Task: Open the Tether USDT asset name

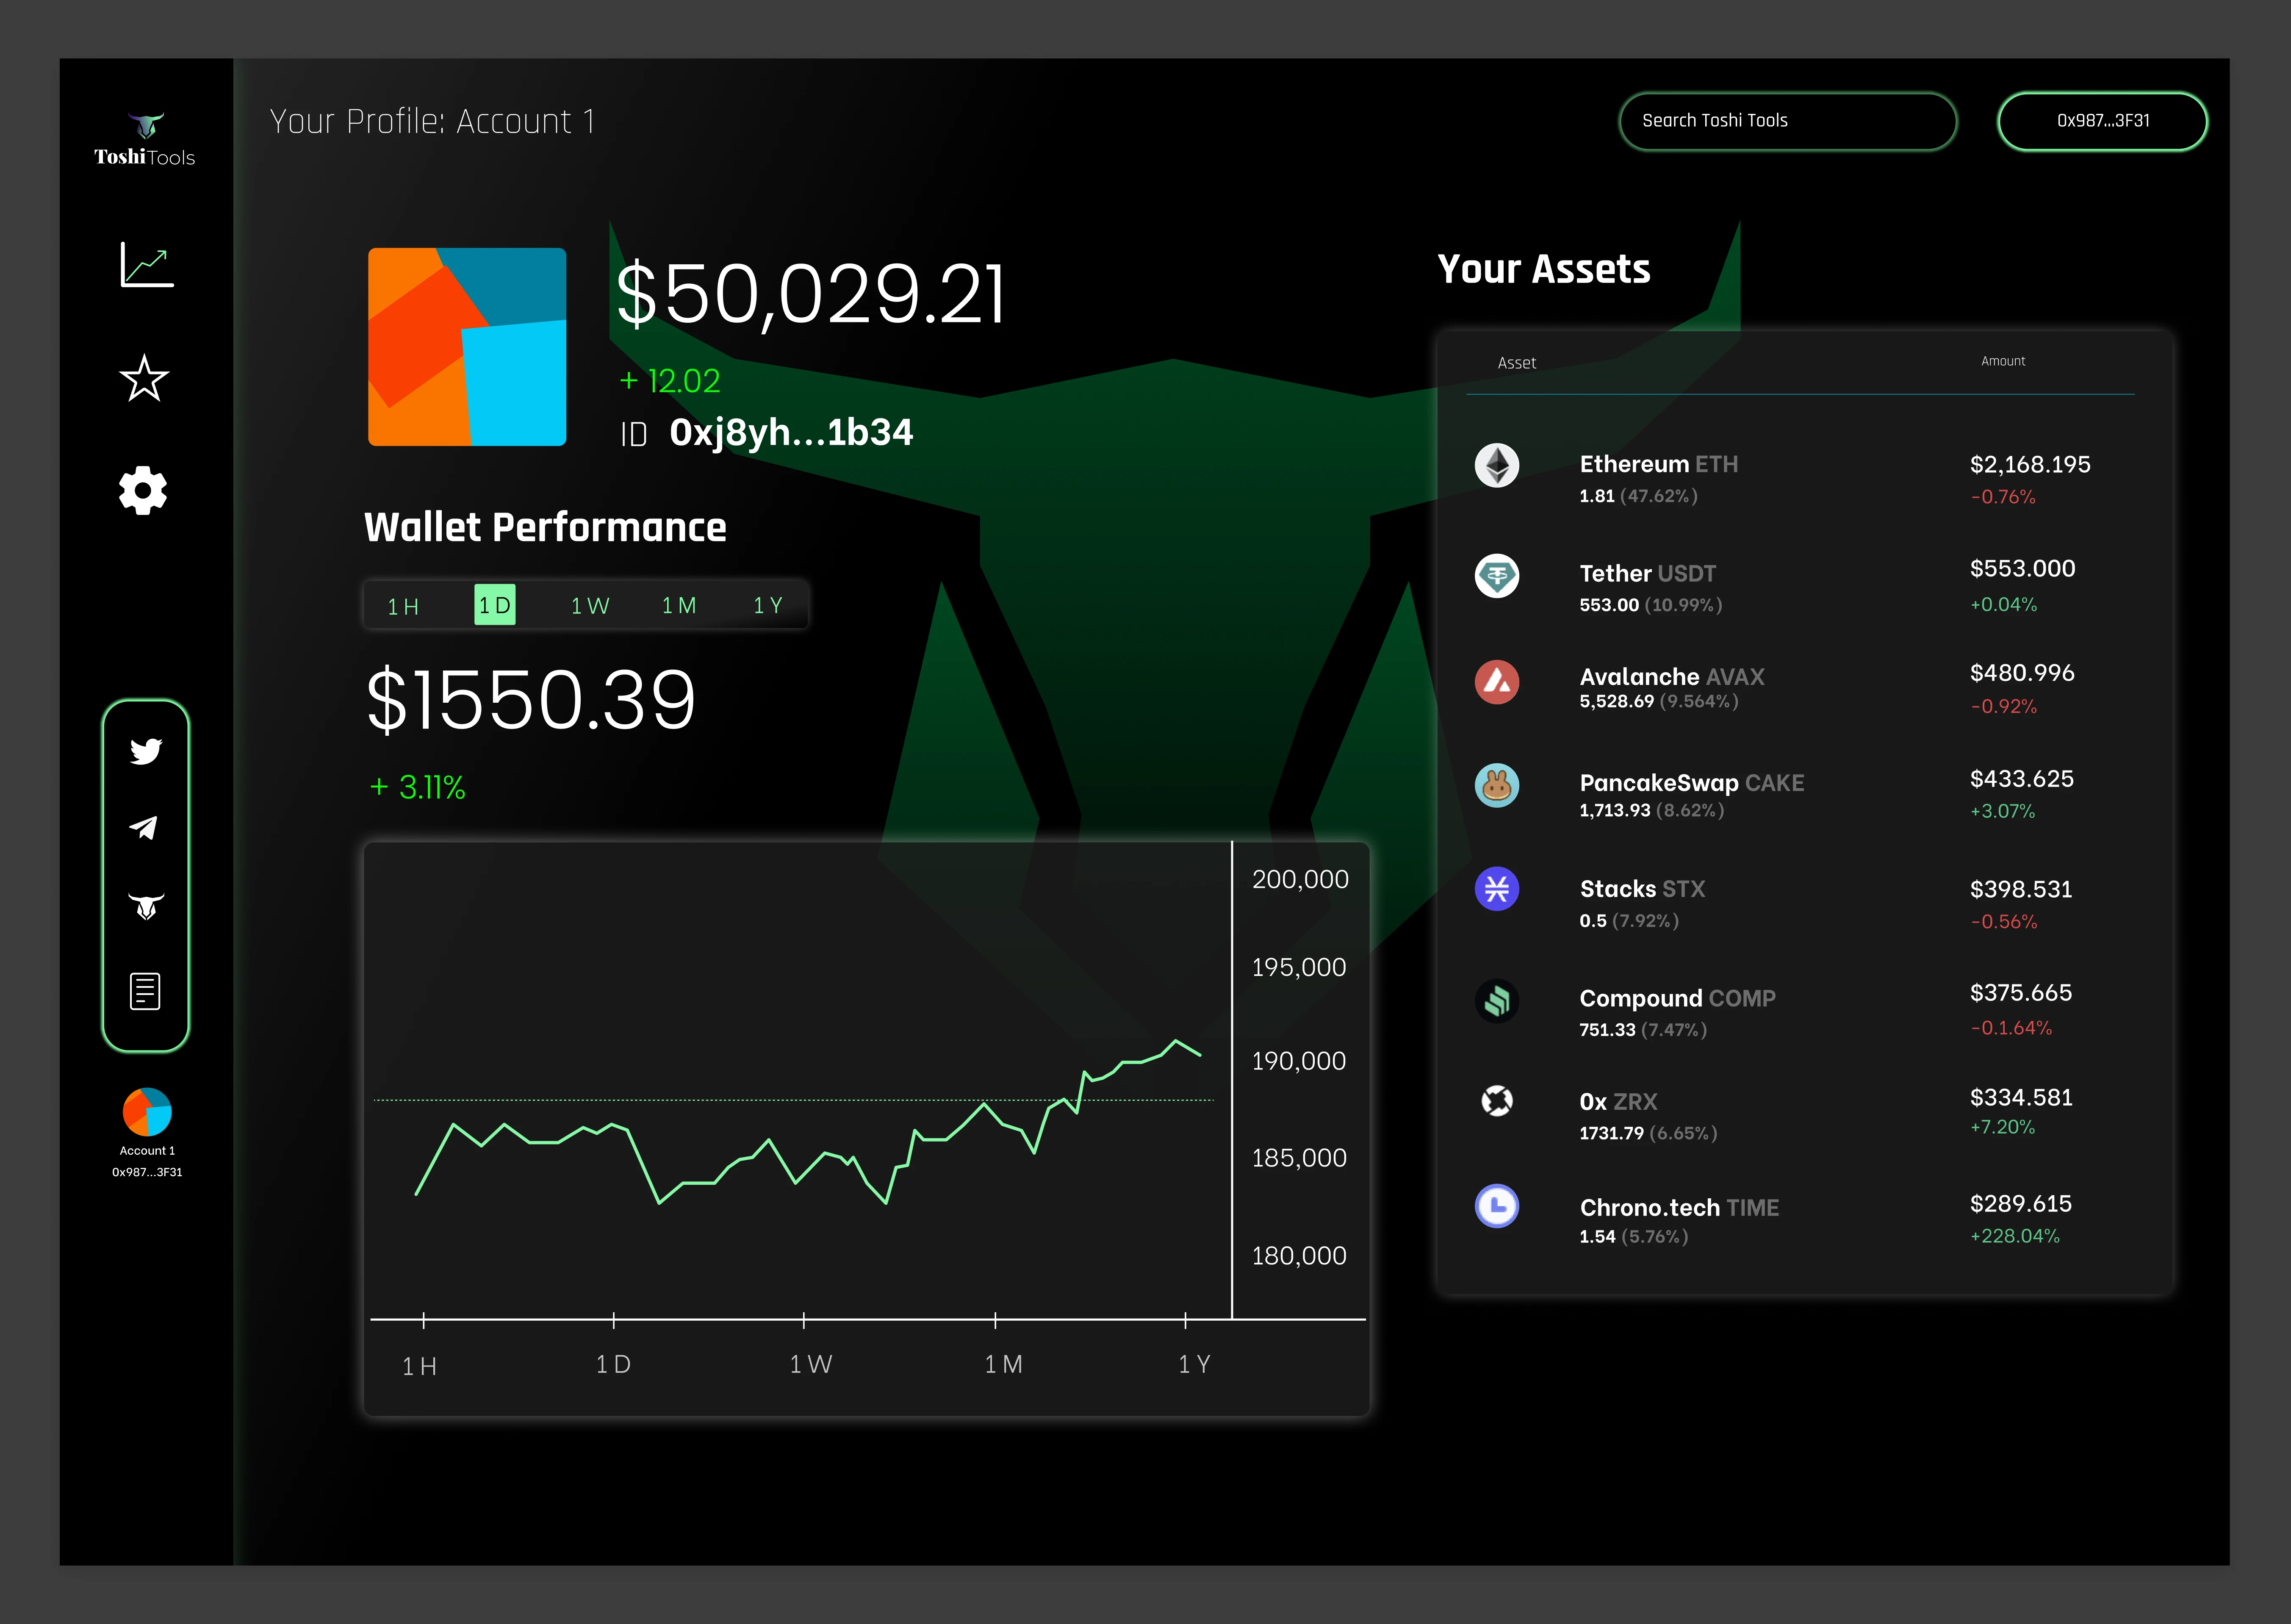Action: [x=1647, y=574]
